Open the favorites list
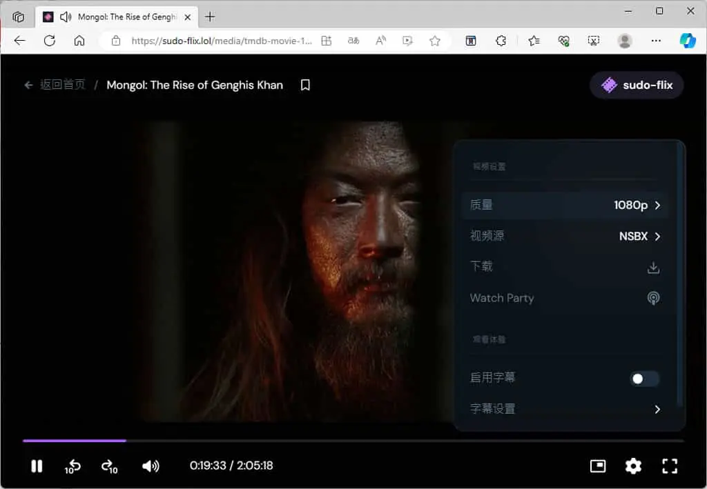The height and width of the screenshot is (489, 707). point(534,41)
